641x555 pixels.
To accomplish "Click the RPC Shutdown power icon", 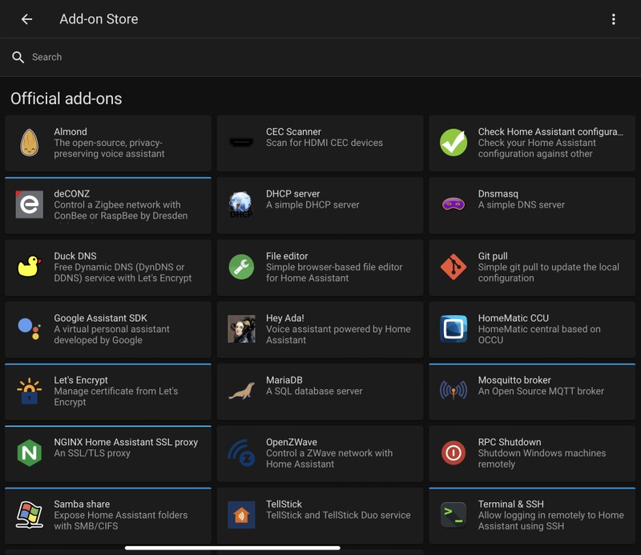I will click(x=454, y=453).
